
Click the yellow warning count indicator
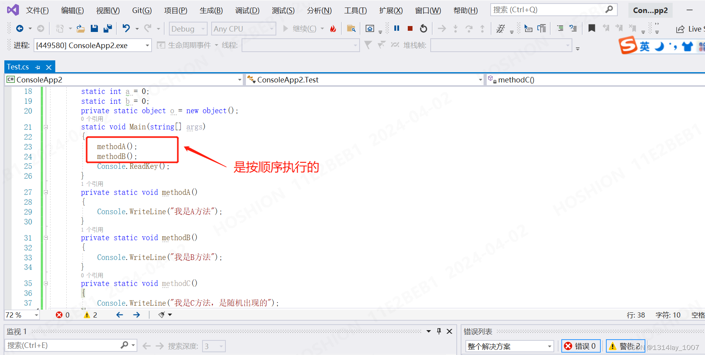coord(90,315)
